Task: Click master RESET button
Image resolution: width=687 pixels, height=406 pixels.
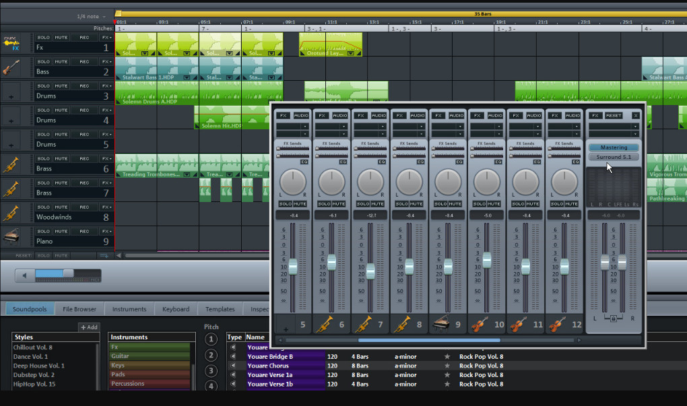Action: click(x=614, y=116)
